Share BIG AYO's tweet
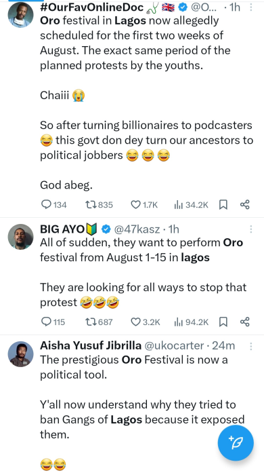 pyautogui.click(x=244, y=322)
